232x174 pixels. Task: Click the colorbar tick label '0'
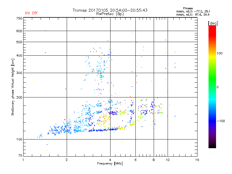pos(217,87)
